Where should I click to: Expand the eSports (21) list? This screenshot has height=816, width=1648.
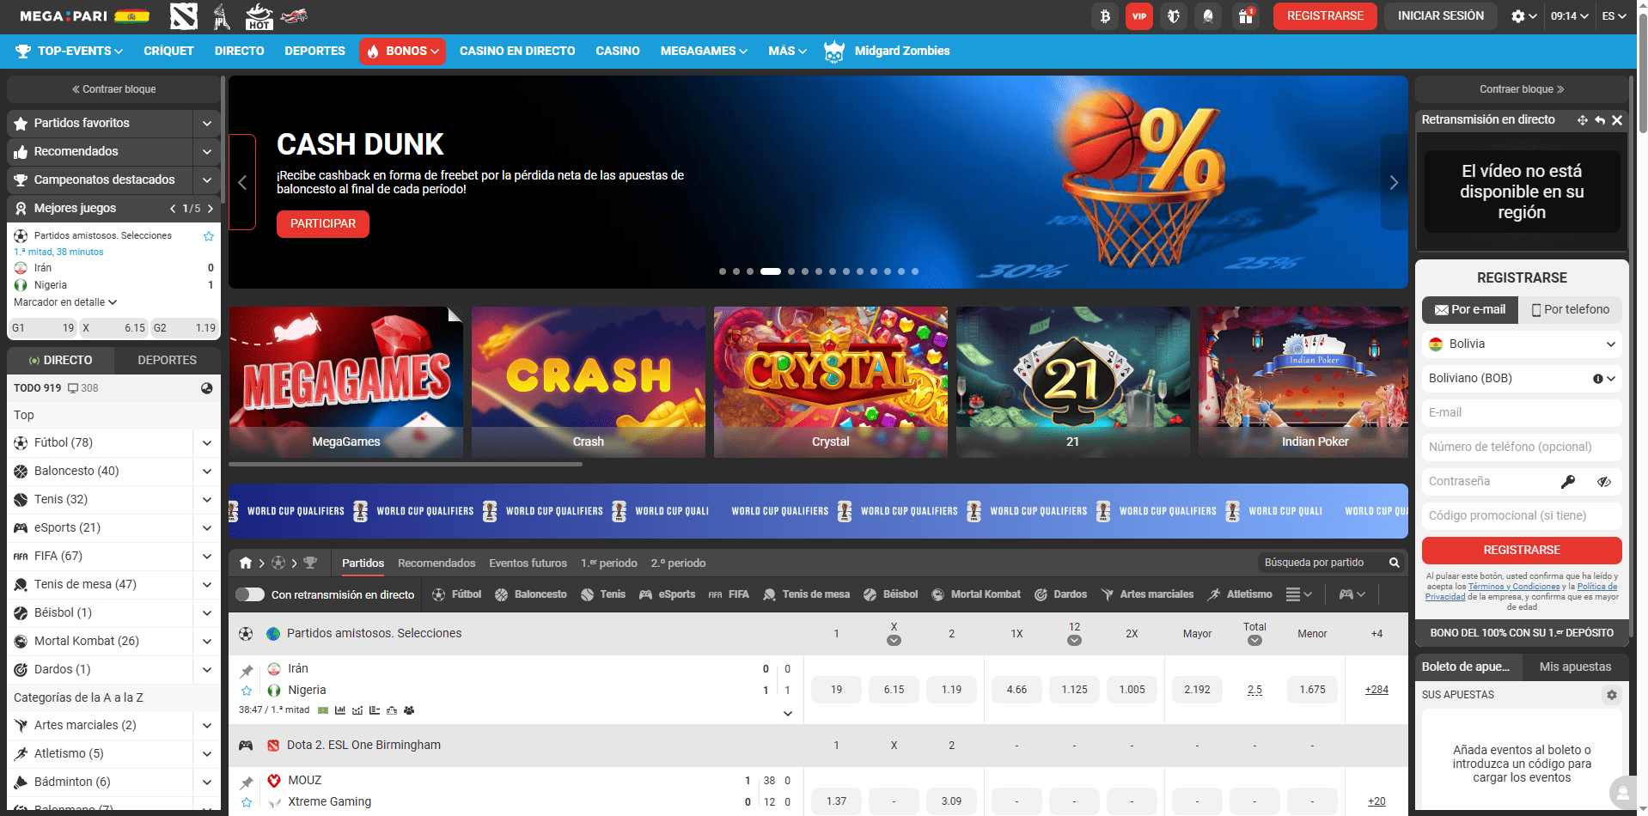(207, 528)
